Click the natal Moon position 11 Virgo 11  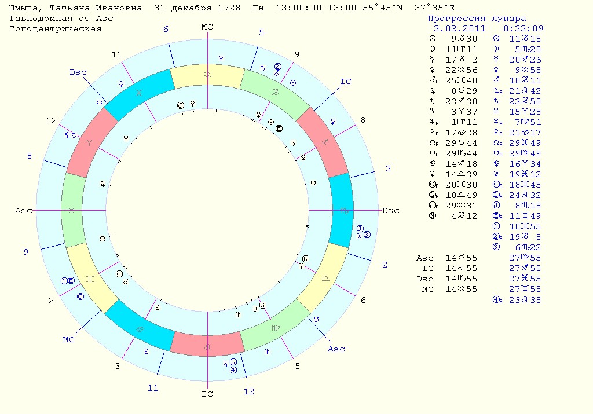[462, 49]
